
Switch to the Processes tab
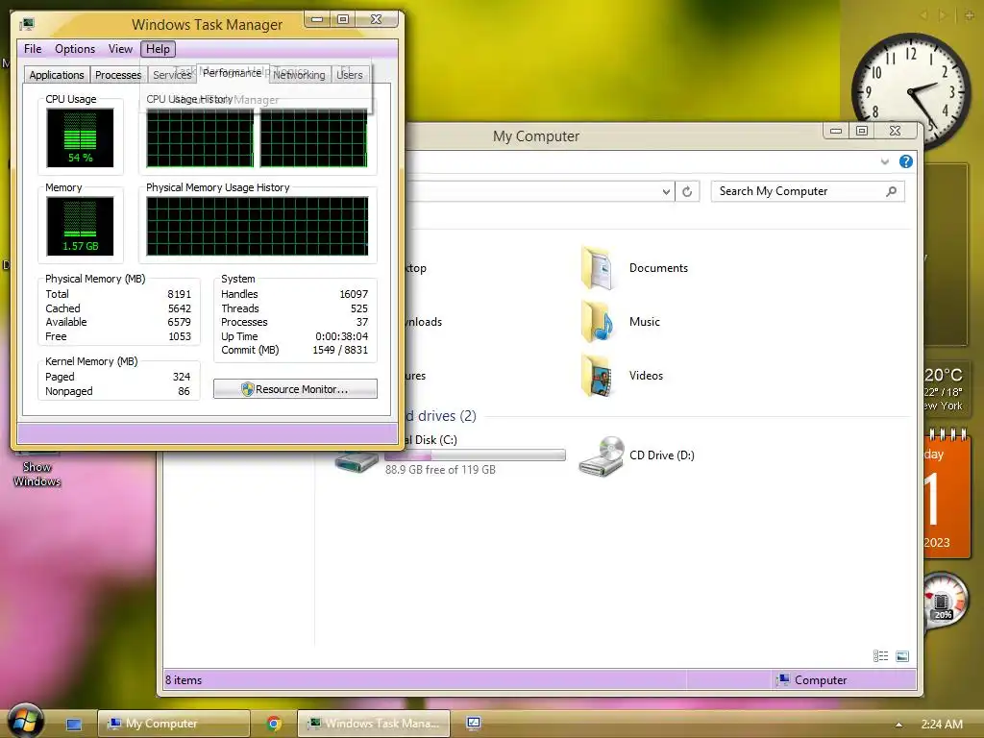[118, 75]
